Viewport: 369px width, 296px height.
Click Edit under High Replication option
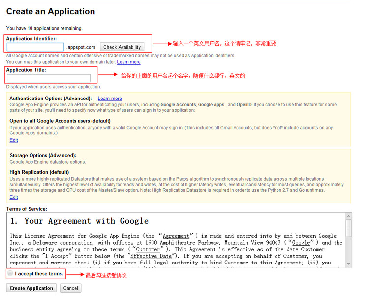pos(14,197)
